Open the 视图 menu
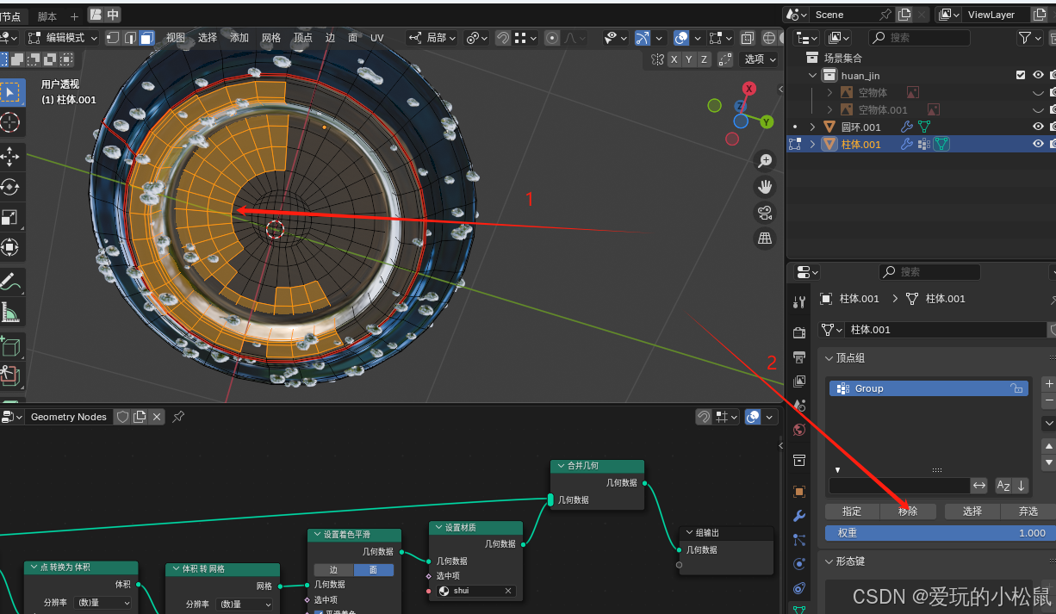1056x614 pixels. point(176,38)
